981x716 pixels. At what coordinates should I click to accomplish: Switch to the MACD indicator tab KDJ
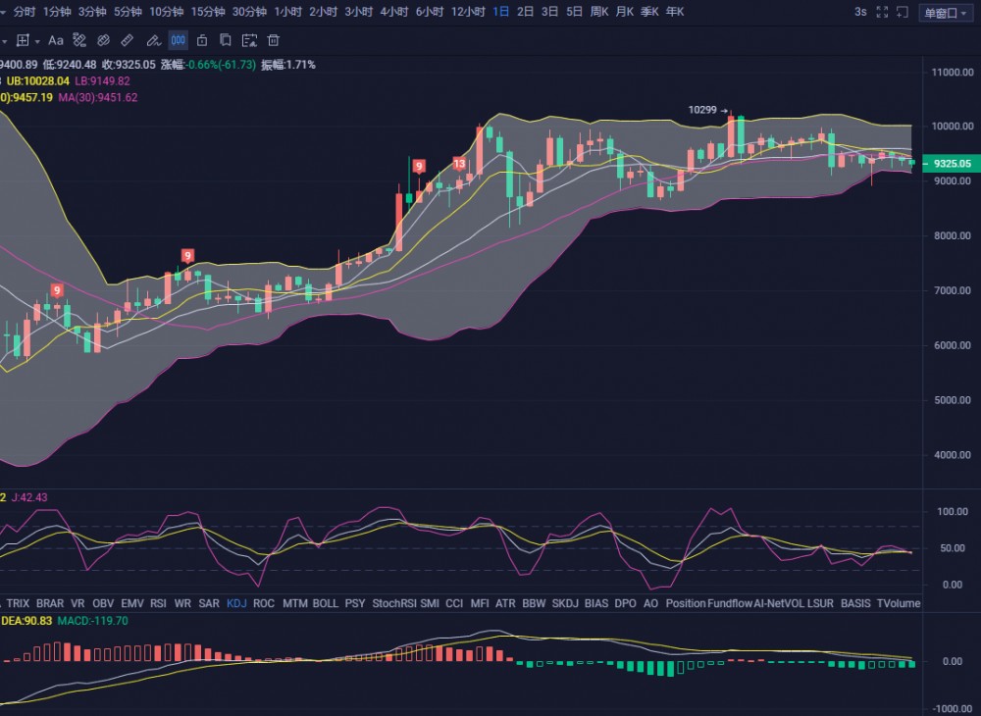[236, 604]
